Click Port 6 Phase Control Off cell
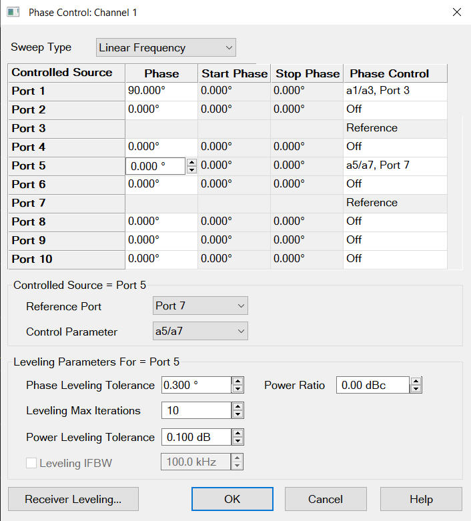Image resolution: width=471 pixels, height=521 pixels. [395, 184]
